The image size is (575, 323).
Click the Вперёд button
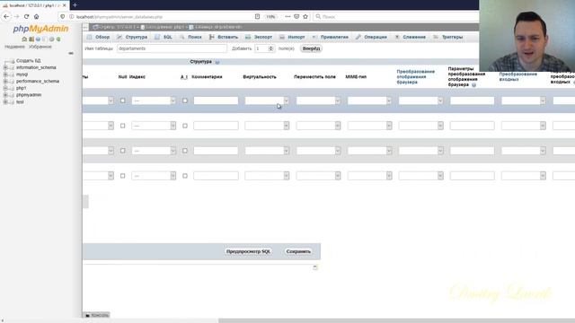(311, 48)
